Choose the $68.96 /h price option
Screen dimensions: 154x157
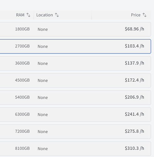click(x=135, y=29)
